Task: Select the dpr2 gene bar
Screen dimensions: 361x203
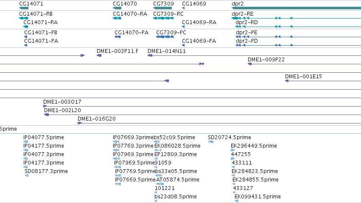Action: (x=296, y=8)
